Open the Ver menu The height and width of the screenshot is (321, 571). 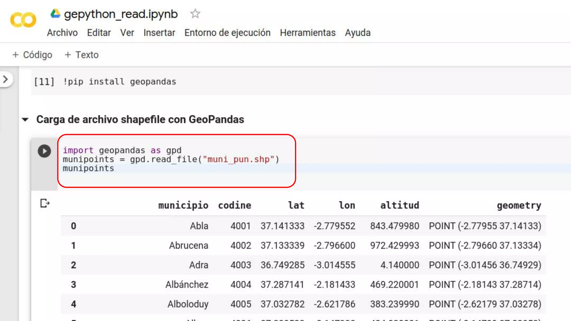[x=127, y=33]
